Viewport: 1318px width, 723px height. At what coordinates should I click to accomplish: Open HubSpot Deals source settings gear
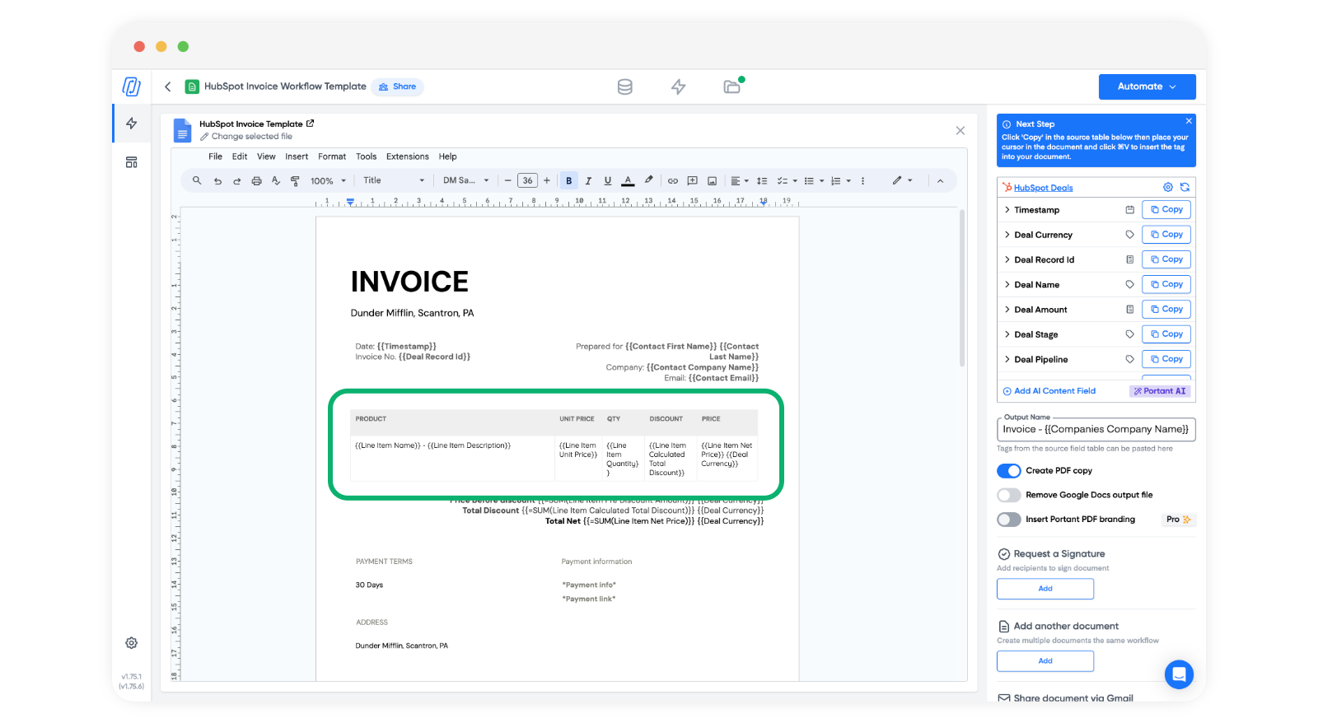[1167, 187]
